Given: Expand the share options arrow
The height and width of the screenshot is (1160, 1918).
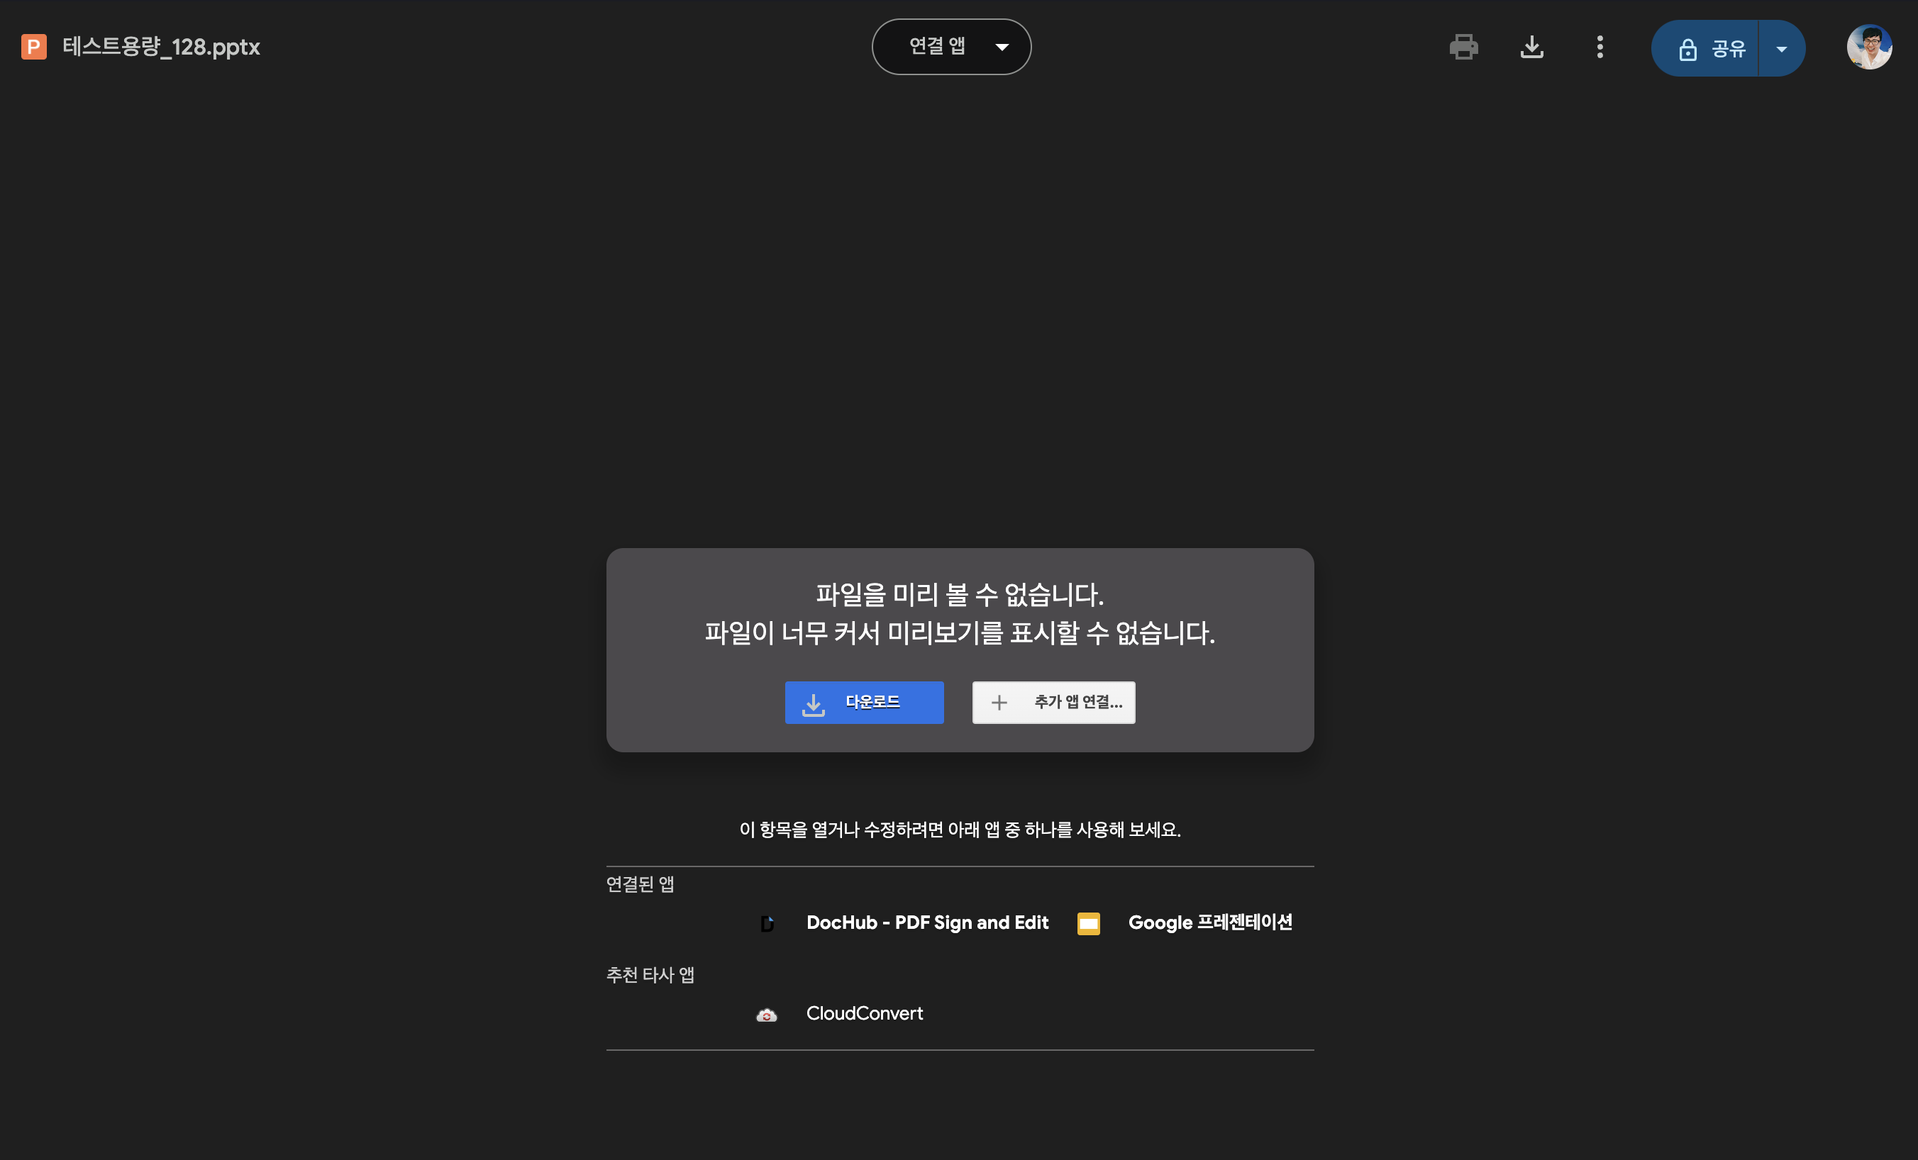Looking at the screenshot, I should 1781,49.
